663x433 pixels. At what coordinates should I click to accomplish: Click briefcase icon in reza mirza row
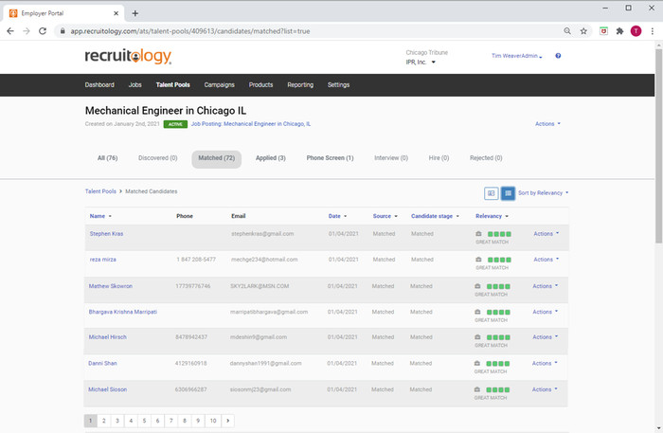[x=478, y=260]
